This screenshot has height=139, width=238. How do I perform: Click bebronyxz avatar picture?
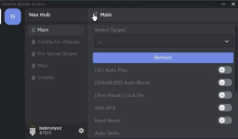pyautogui.click(x=33, y=130)
